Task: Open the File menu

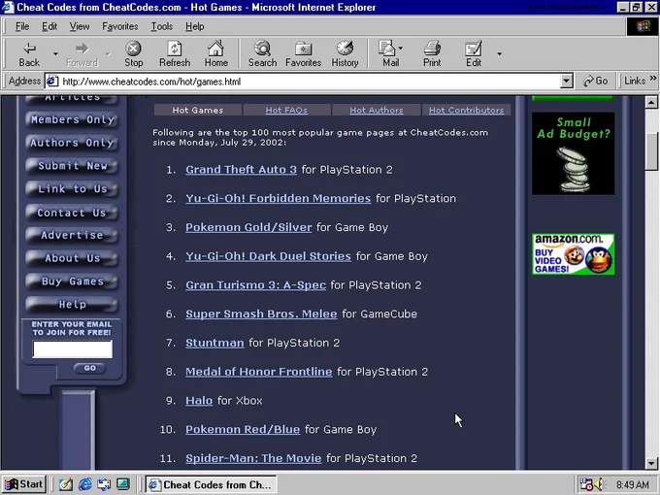Action: [x=22, y=26]
